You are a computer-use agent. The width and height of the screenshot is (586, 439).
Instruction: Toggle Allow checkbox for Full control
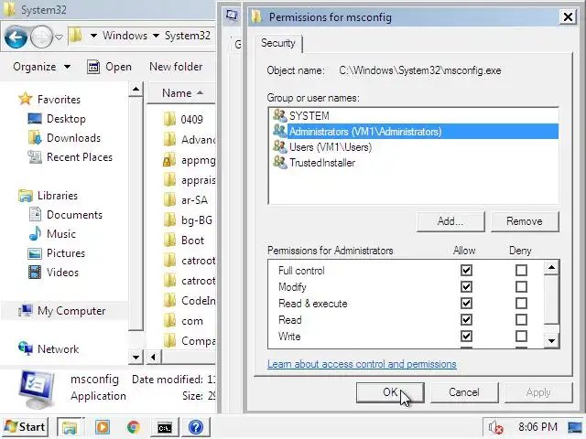466,271
